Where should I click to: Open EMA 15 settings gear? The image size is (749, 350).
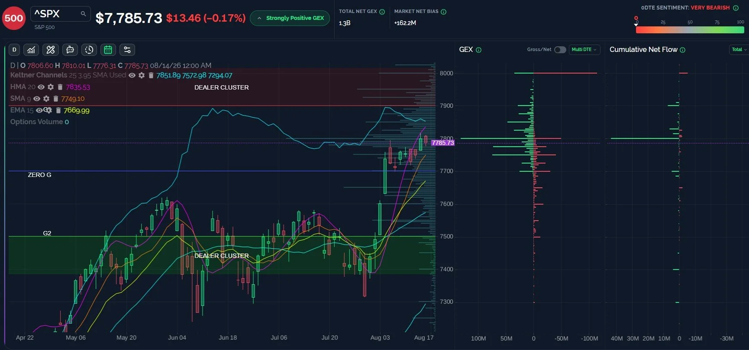49,110
